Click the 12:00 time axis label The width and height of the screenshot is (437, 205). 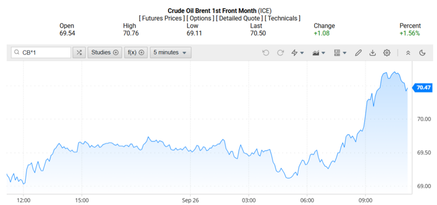tap(23, 200)
